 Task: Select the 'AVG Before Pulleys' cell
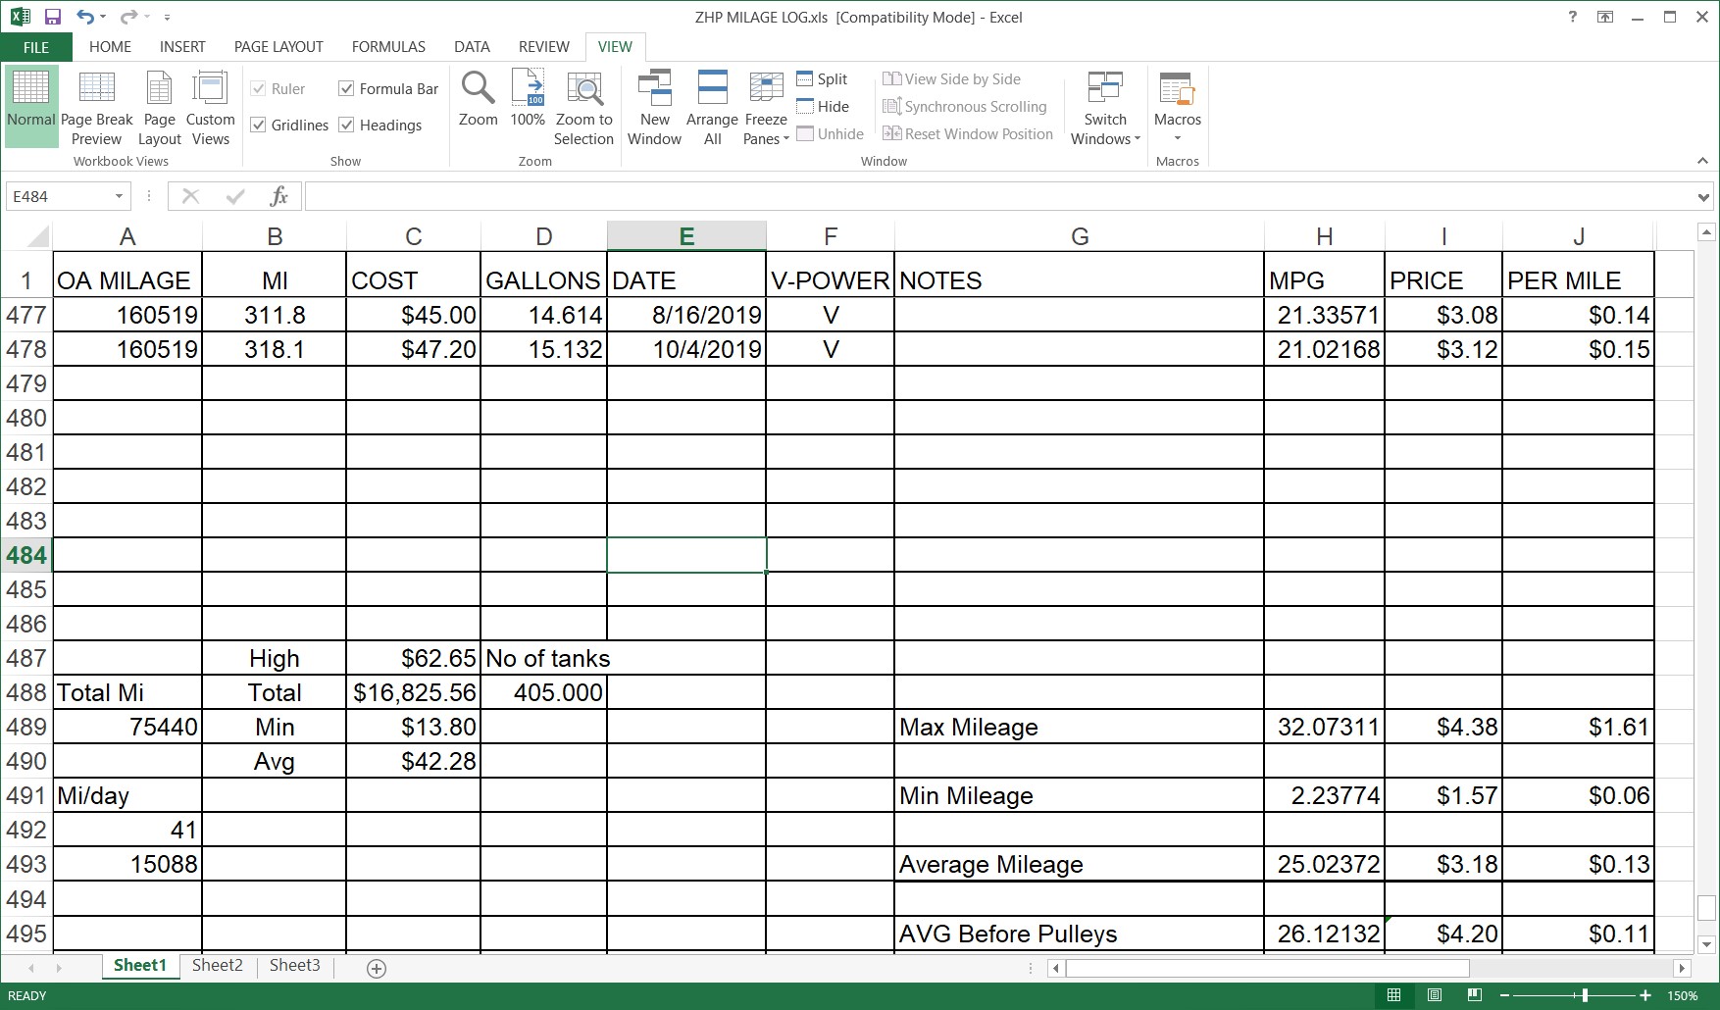(x=1079, y=934)
